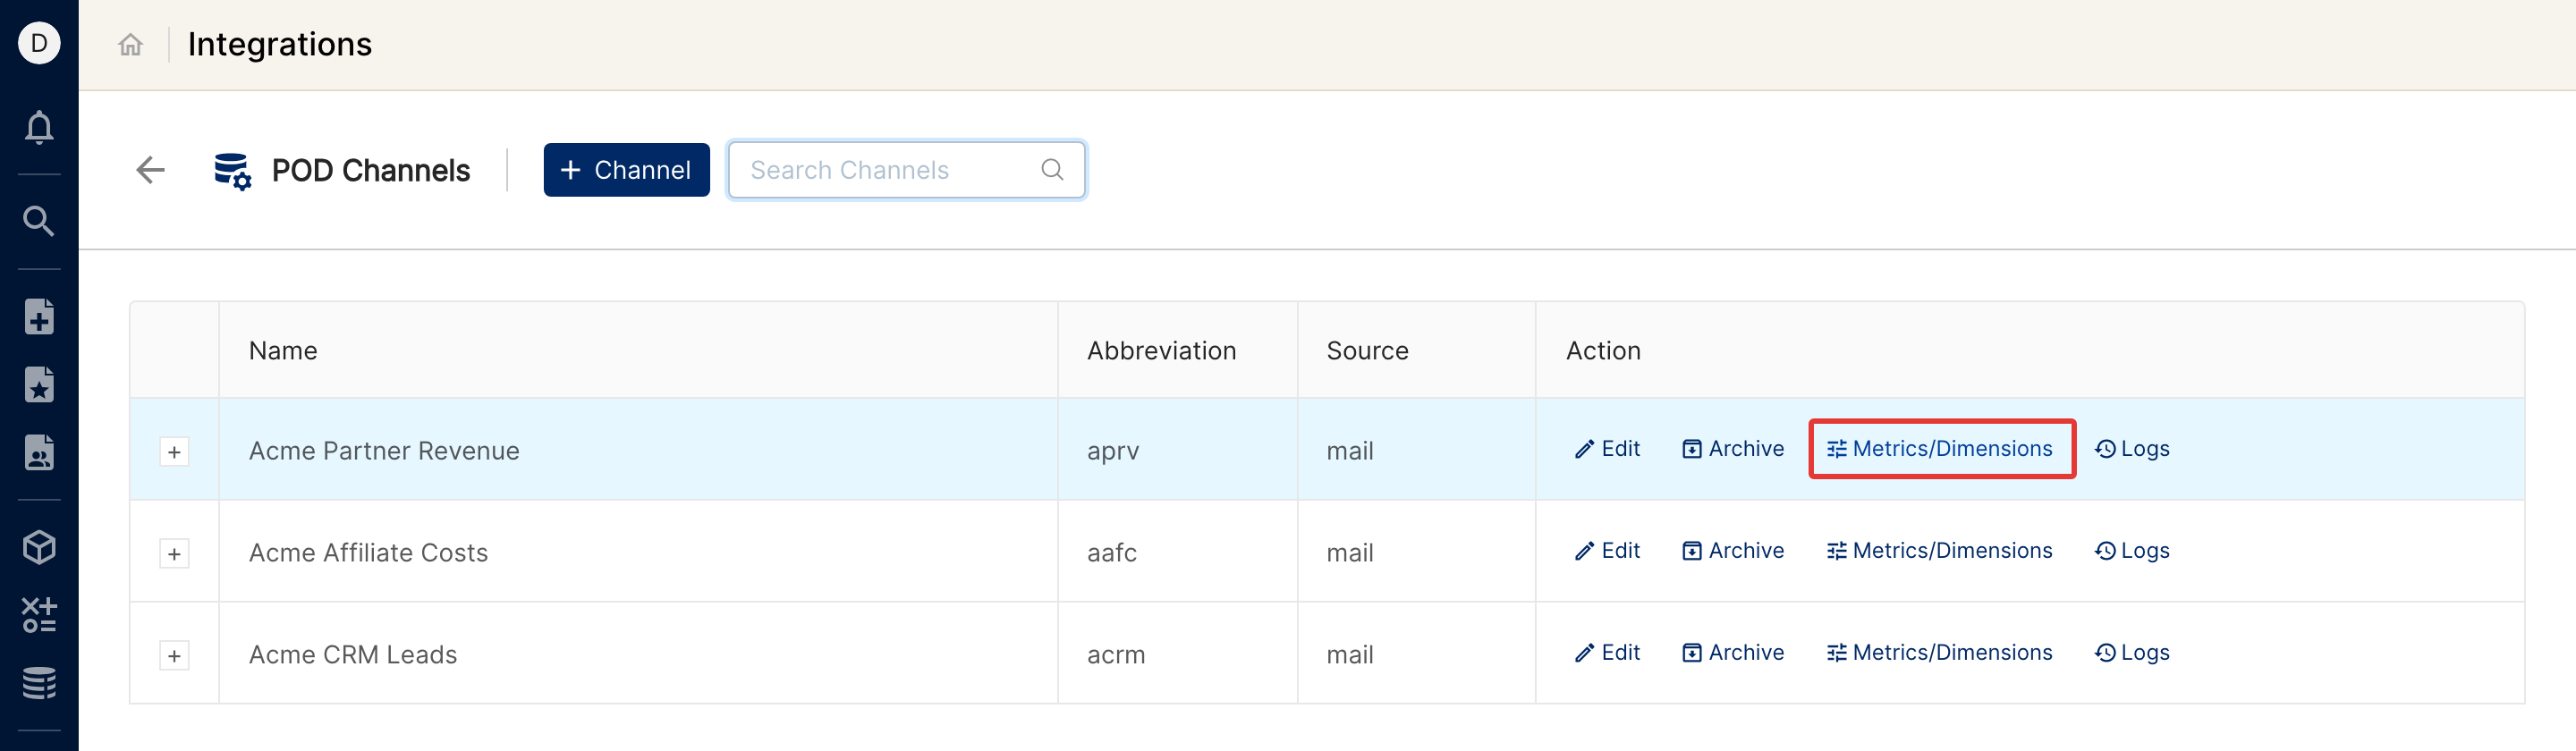
Task: Edit the Acme CRM Leads channel
Action: coord(1607,653)
